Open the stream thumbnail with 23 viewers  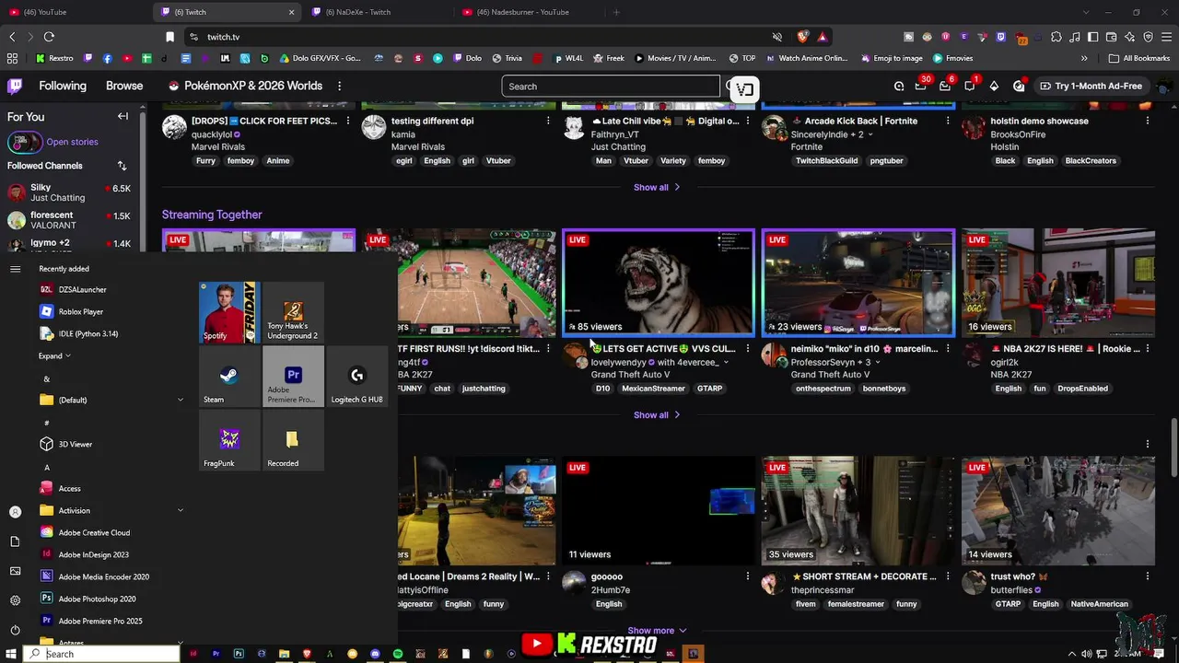click(x=858, y=283)
